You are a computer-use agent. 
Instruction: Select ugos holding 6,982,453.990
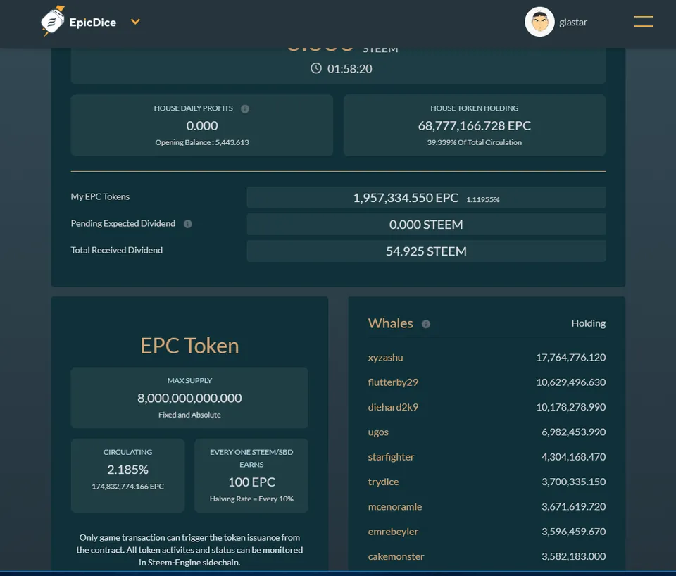tap(573, 432)
